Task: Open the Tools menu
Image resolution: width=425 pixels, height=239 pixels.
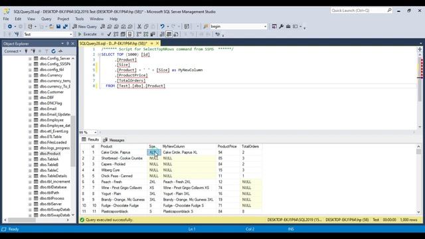Action: [x=80, y=19]
